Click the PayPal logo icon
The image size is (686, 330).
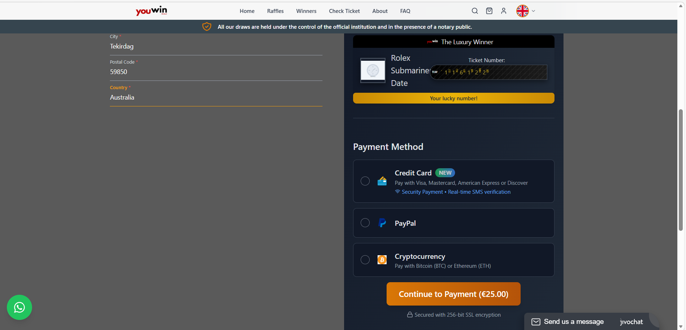click(x=382, y=223)
